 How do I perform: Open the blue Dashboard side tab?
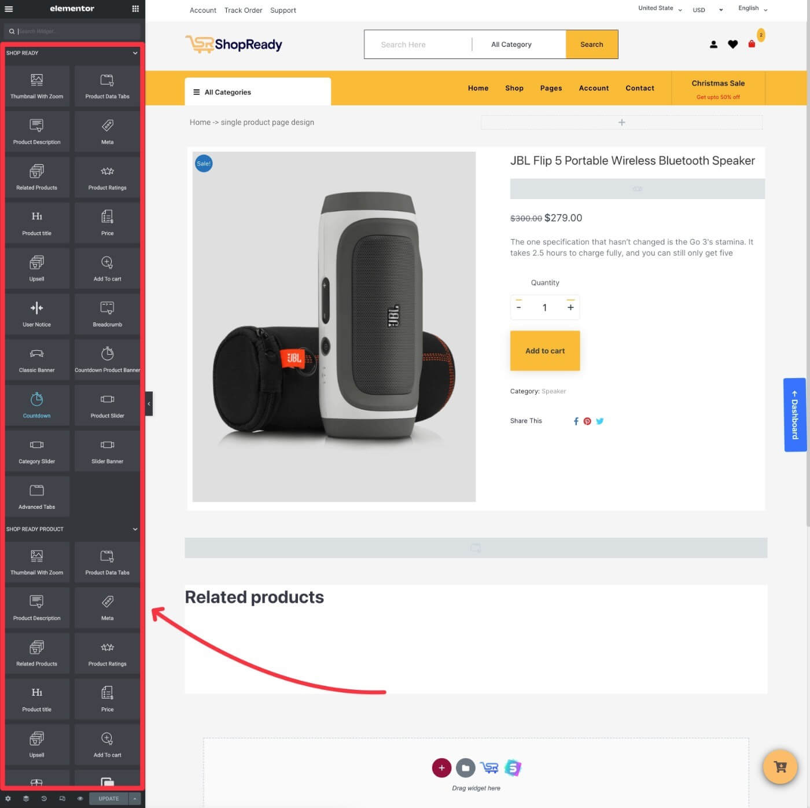(x=795, y=415)
